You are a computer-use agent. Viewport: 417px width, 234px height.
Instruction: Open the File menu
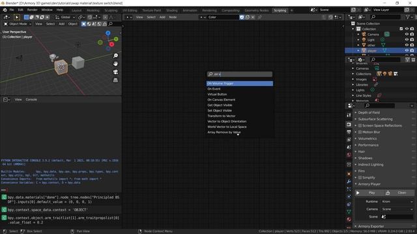point(12,10)
